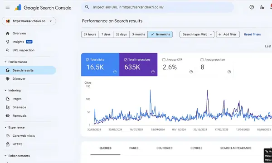Image resolution: width=272 pixels, height=163 pixels.
Task: Click the Pages document icon
Action: (x=8, y=99)
